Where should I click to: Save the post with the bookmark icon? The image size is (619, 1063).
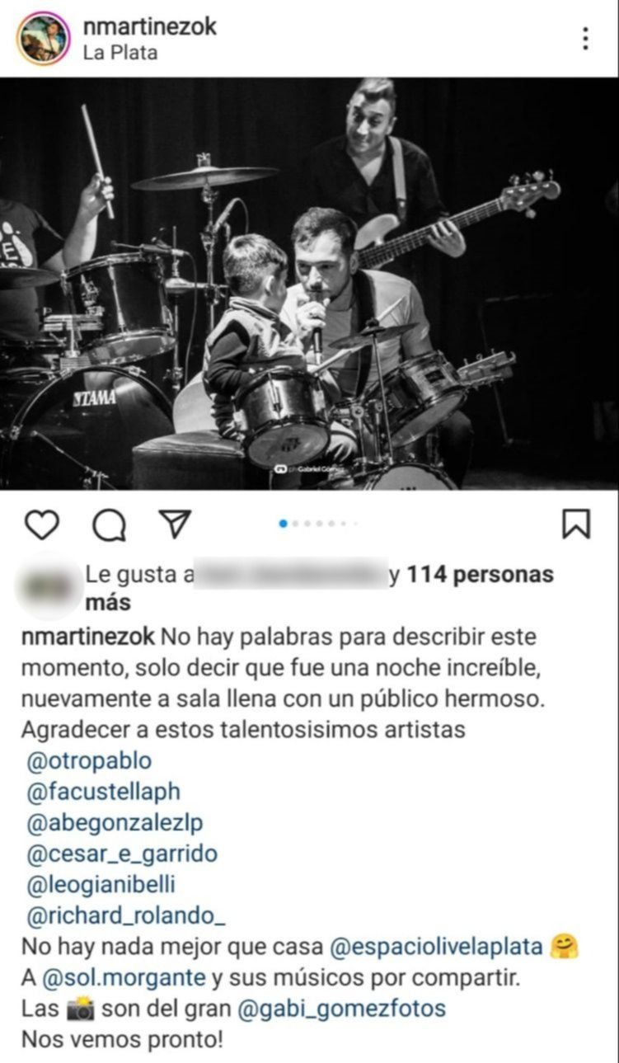click(x=576, y=524)
